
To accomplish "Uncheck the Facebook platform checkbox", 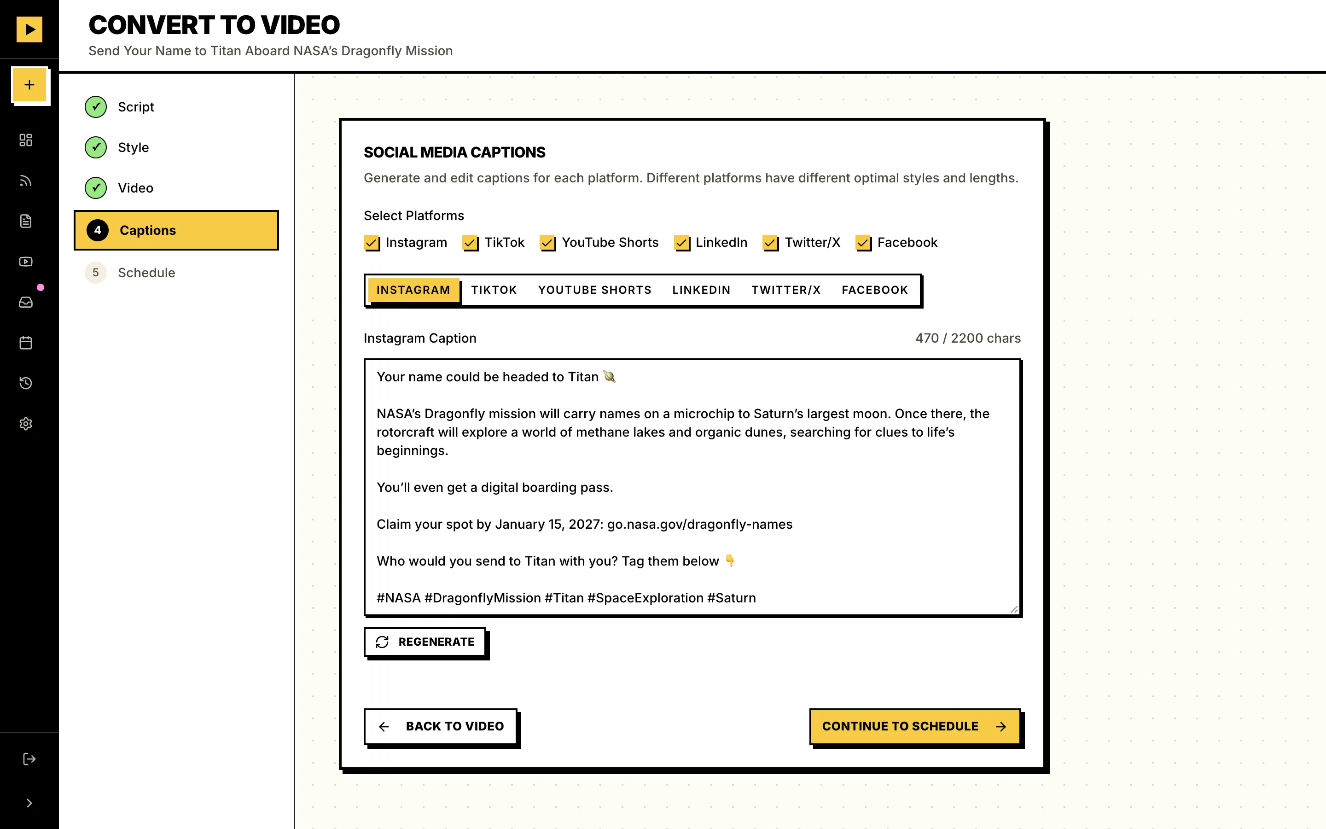I will click(x=863, y=242).
